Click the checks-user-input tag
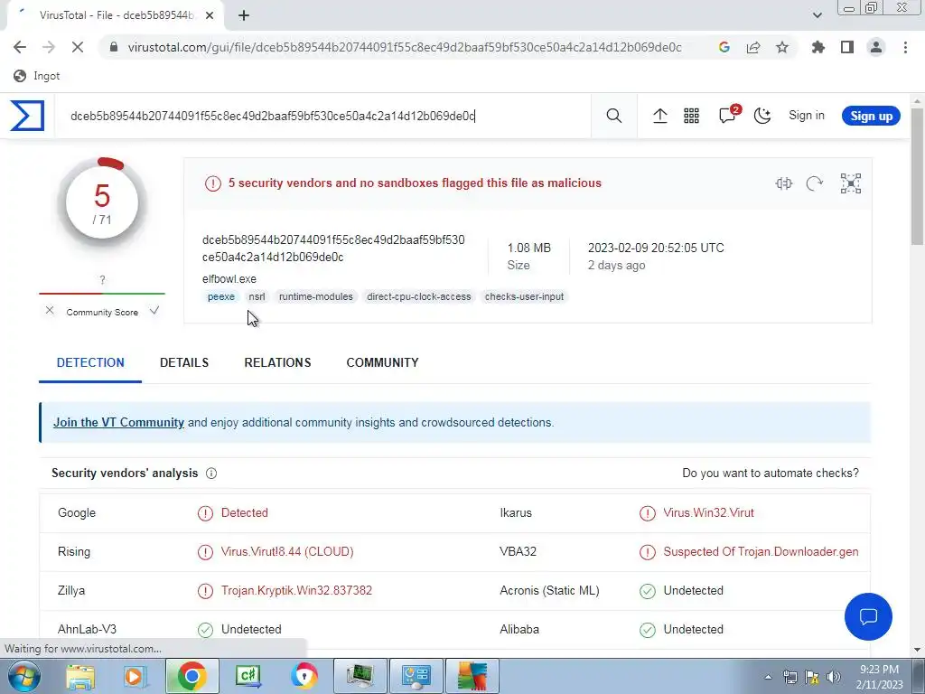This screenshot has height=694, width=925. pyautogui.click(x=524, y=296)
